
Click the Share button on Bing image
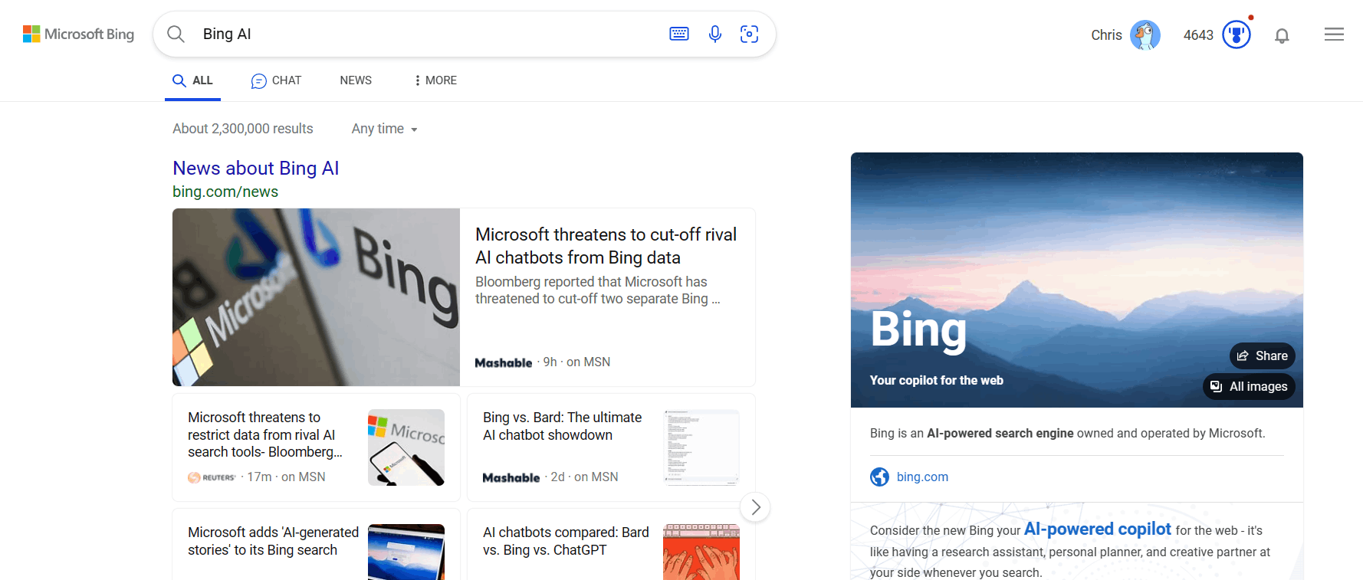[1262, 356]
